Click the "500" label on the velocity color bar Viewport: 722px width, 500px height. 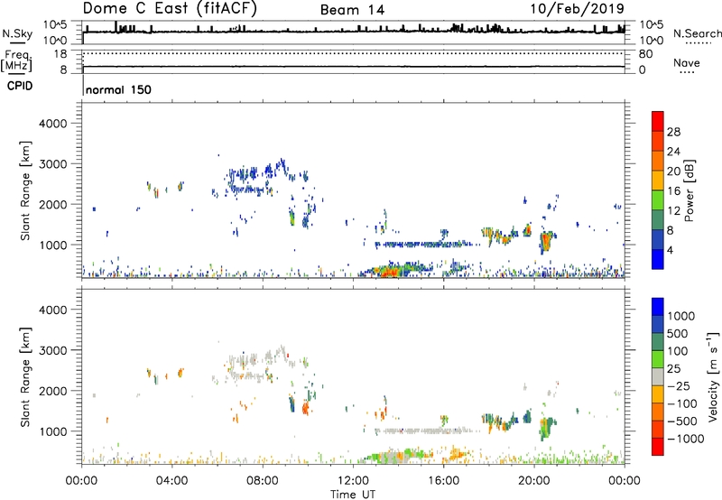(678, 333)
